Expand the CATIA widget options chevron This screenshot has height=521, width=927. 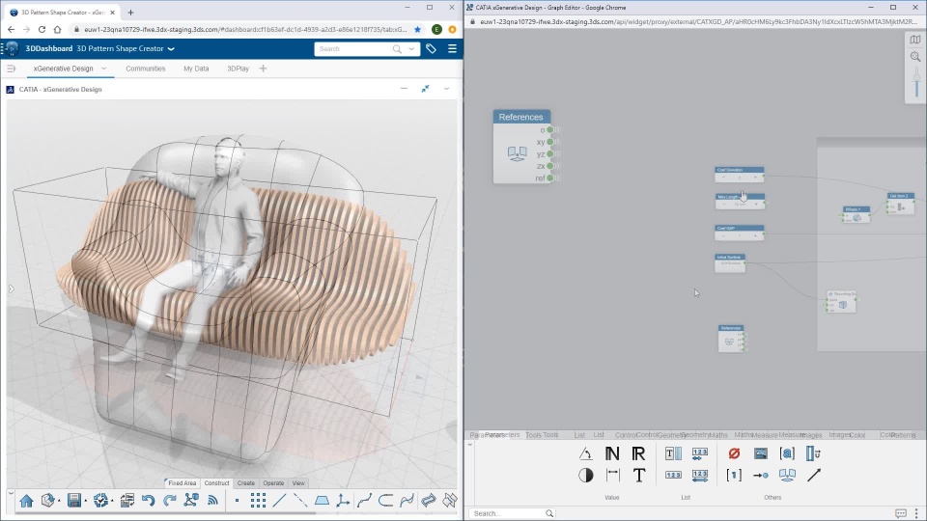coord(446,89)
